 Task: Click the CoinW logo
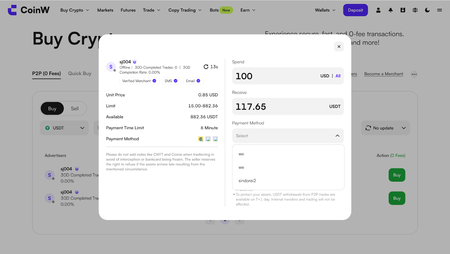(x=29, y=10)
